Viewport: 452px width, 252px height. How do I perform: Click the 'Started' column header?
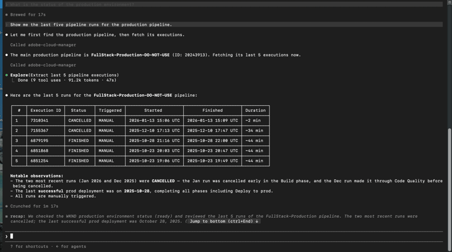click(153, 111)
